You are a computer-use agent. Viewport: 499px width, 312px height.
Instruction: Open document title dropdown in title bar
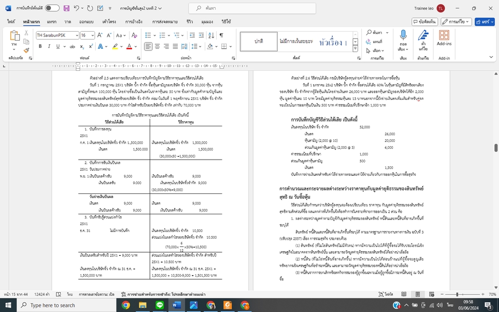click(x=160, y=8)
